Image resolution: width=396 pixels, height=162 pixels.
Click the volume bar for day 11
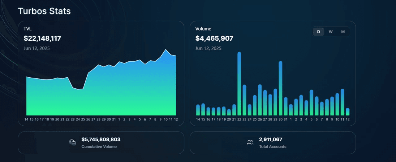coord(342,102)
